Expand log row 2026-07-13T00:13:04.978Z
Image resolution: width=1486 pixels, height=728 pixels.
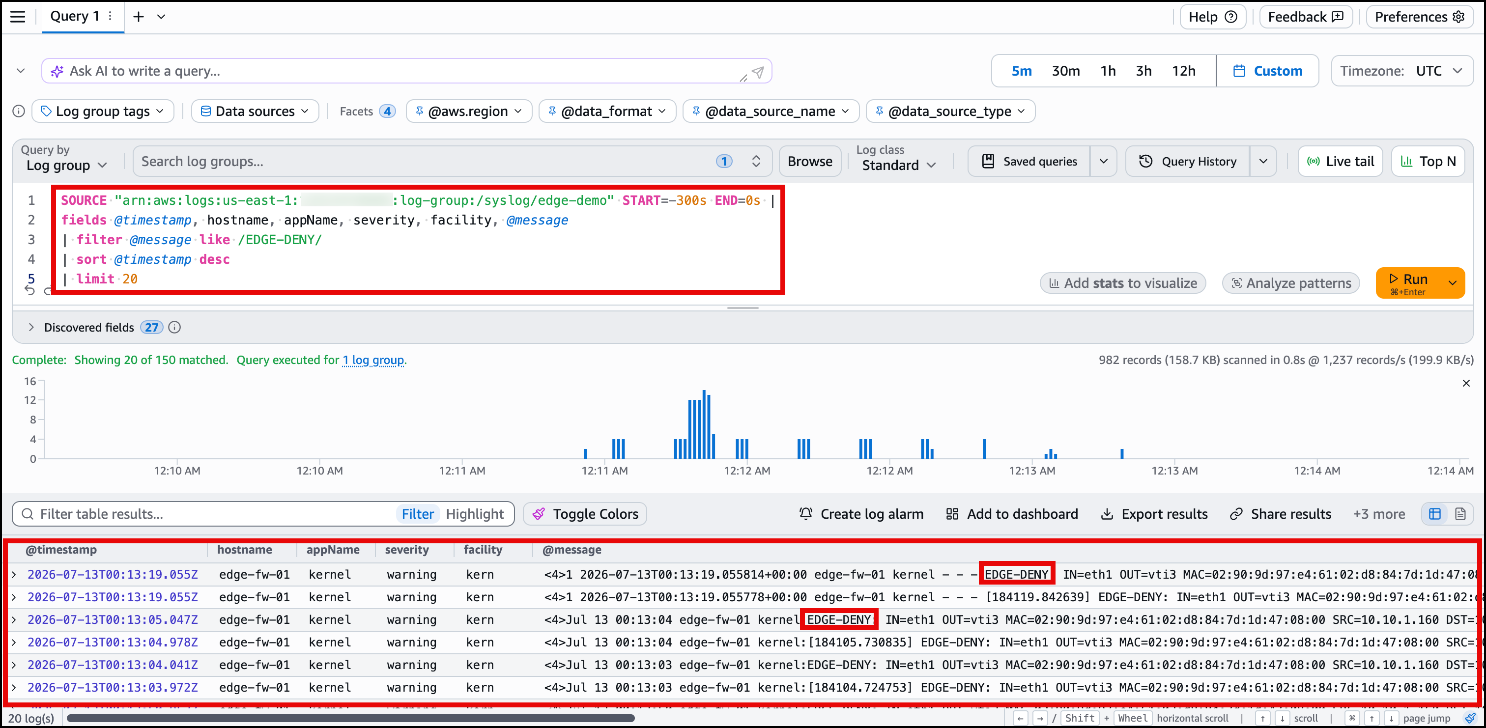14,642
